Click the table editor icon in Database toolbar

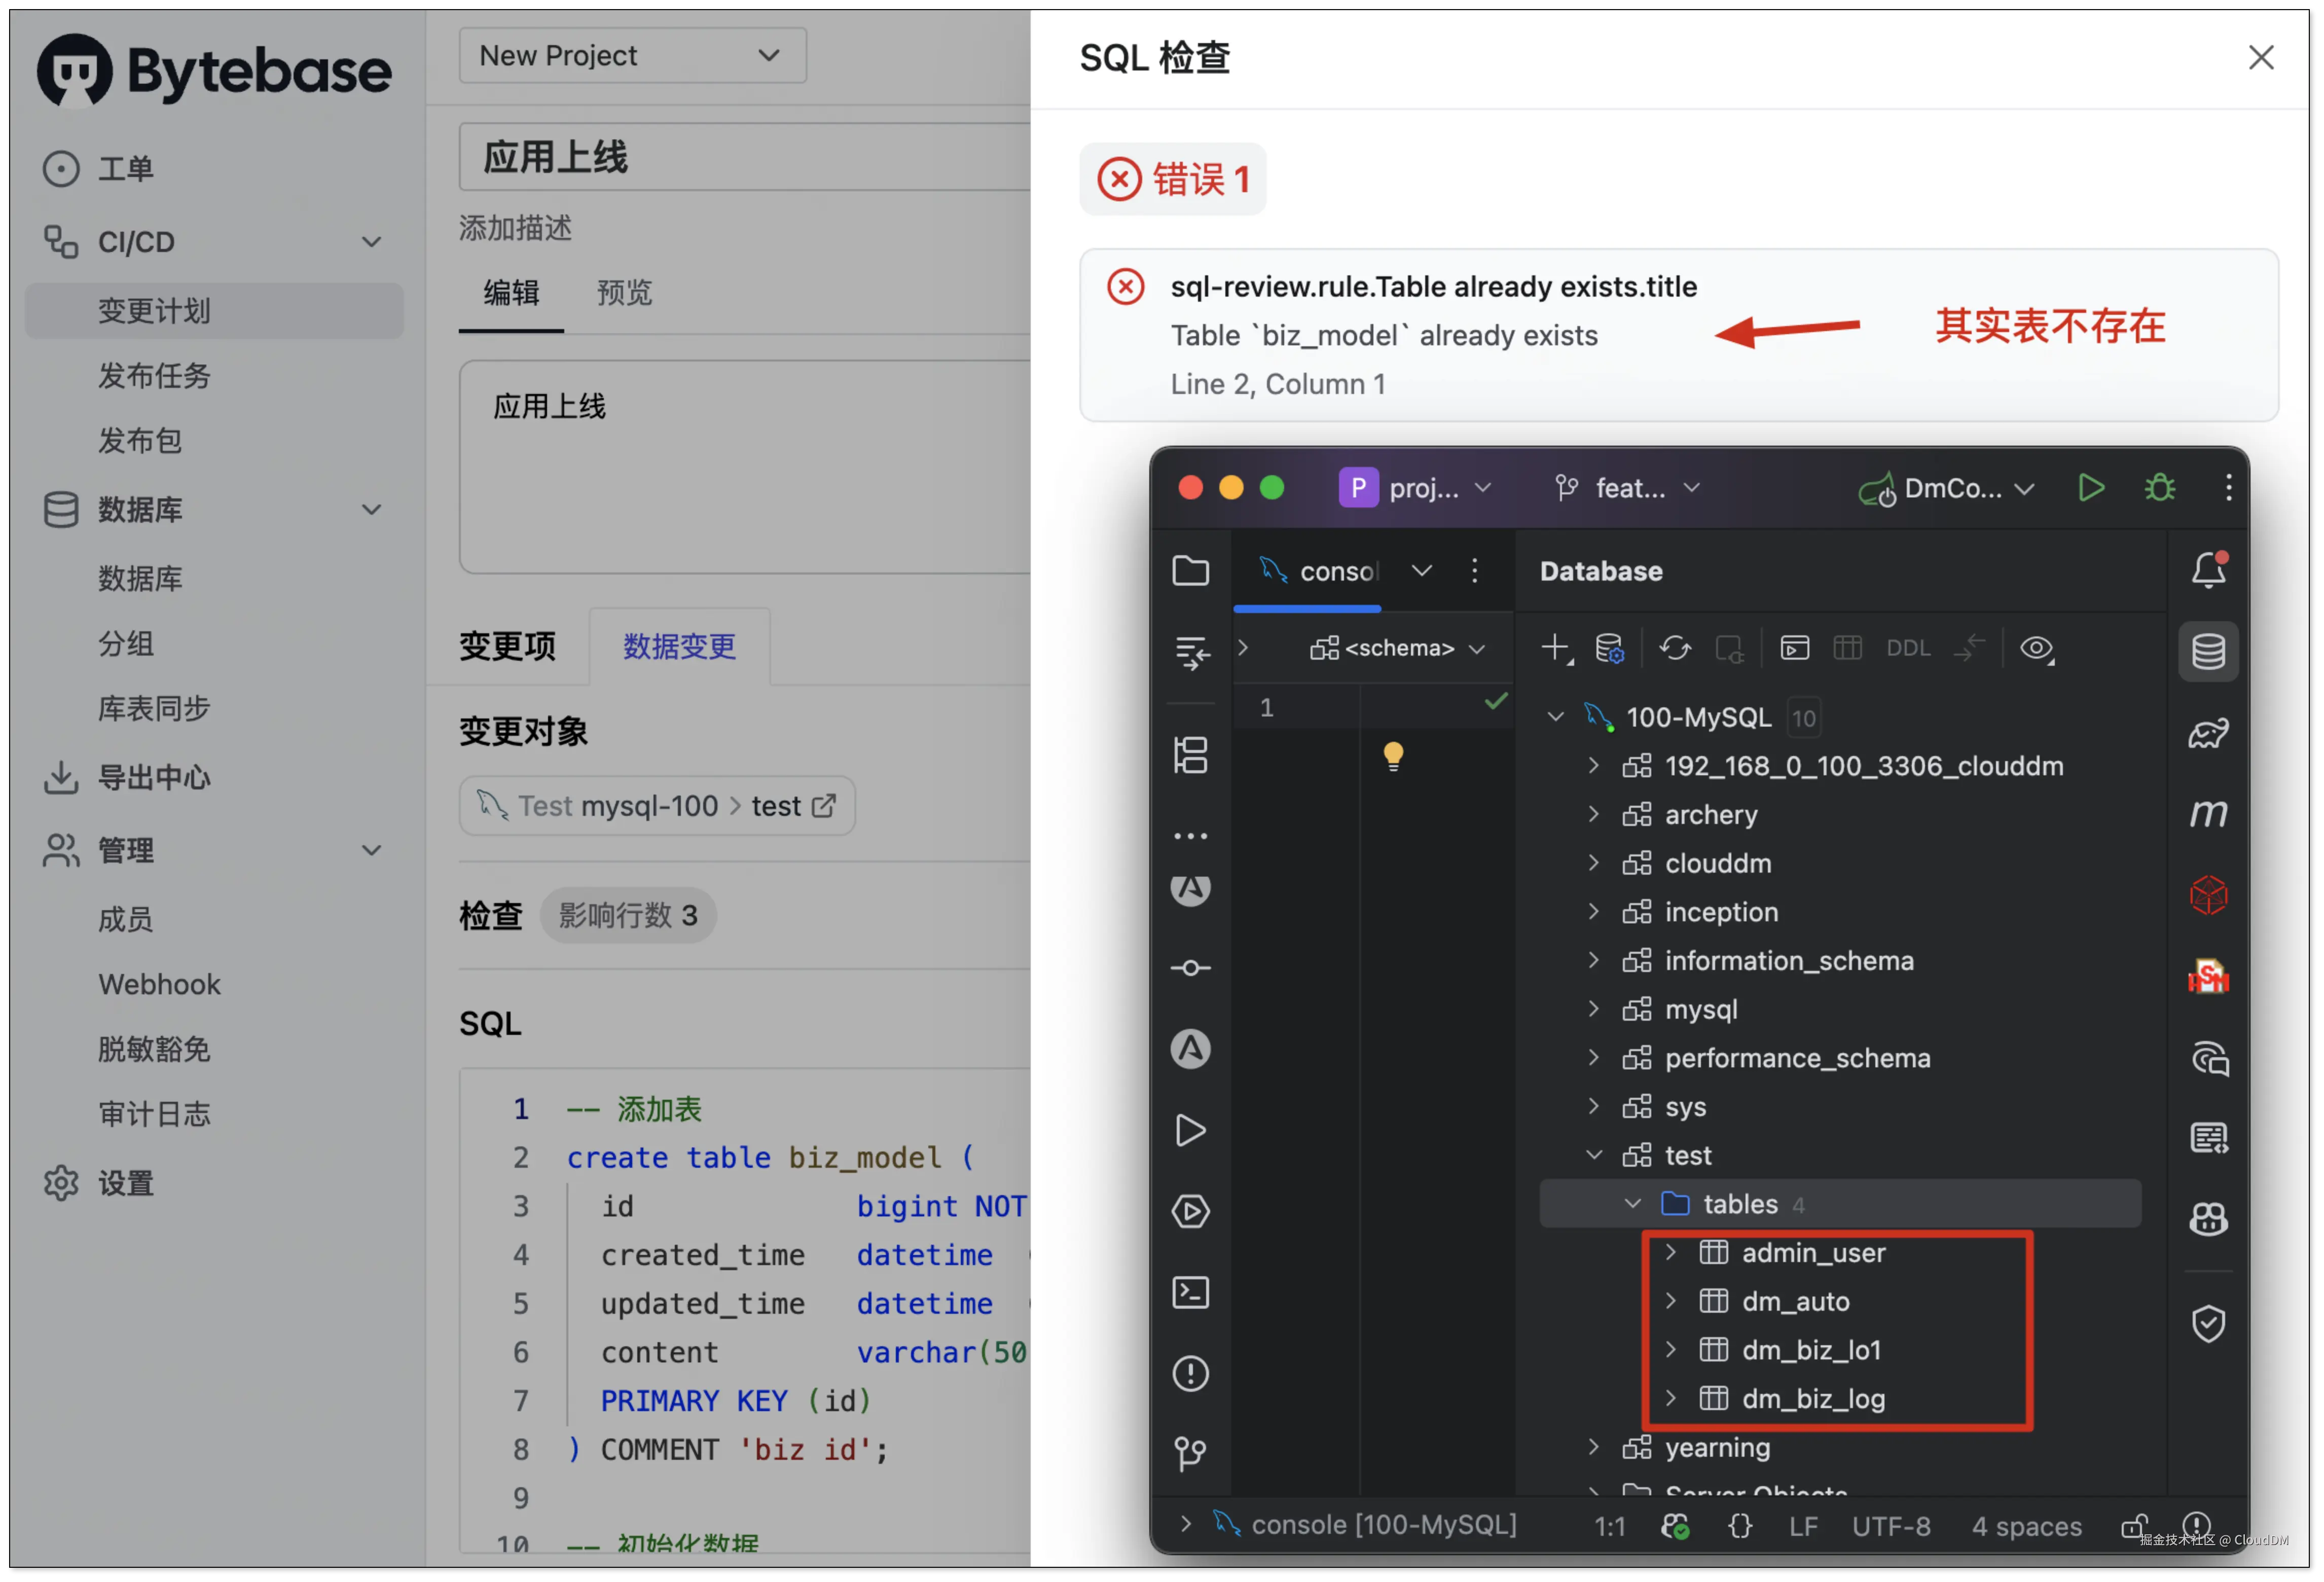1847,648
